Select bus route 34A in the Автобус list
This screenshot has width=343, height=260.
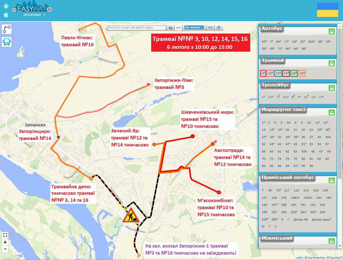(x=311, y=41)
